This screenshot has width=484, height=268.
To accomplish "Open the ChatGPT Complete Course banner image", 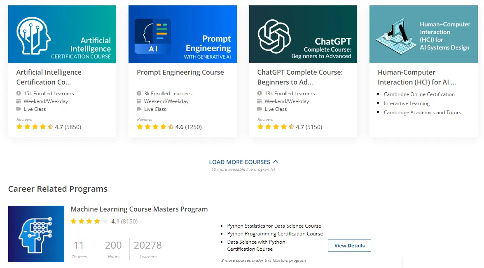I will 303,34.
